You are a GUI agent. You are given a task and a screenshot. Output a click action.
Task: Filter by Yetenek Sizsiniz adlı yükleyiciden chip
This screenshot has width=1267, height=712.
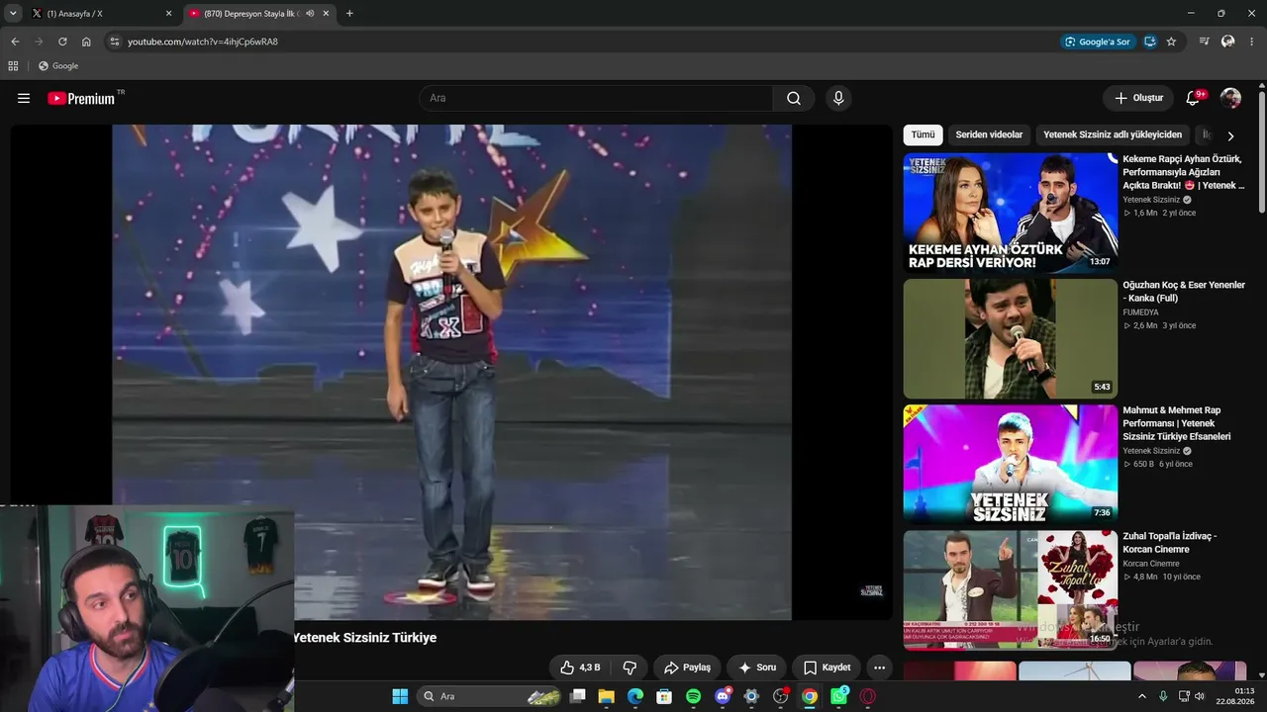(x=1113, y=134)
